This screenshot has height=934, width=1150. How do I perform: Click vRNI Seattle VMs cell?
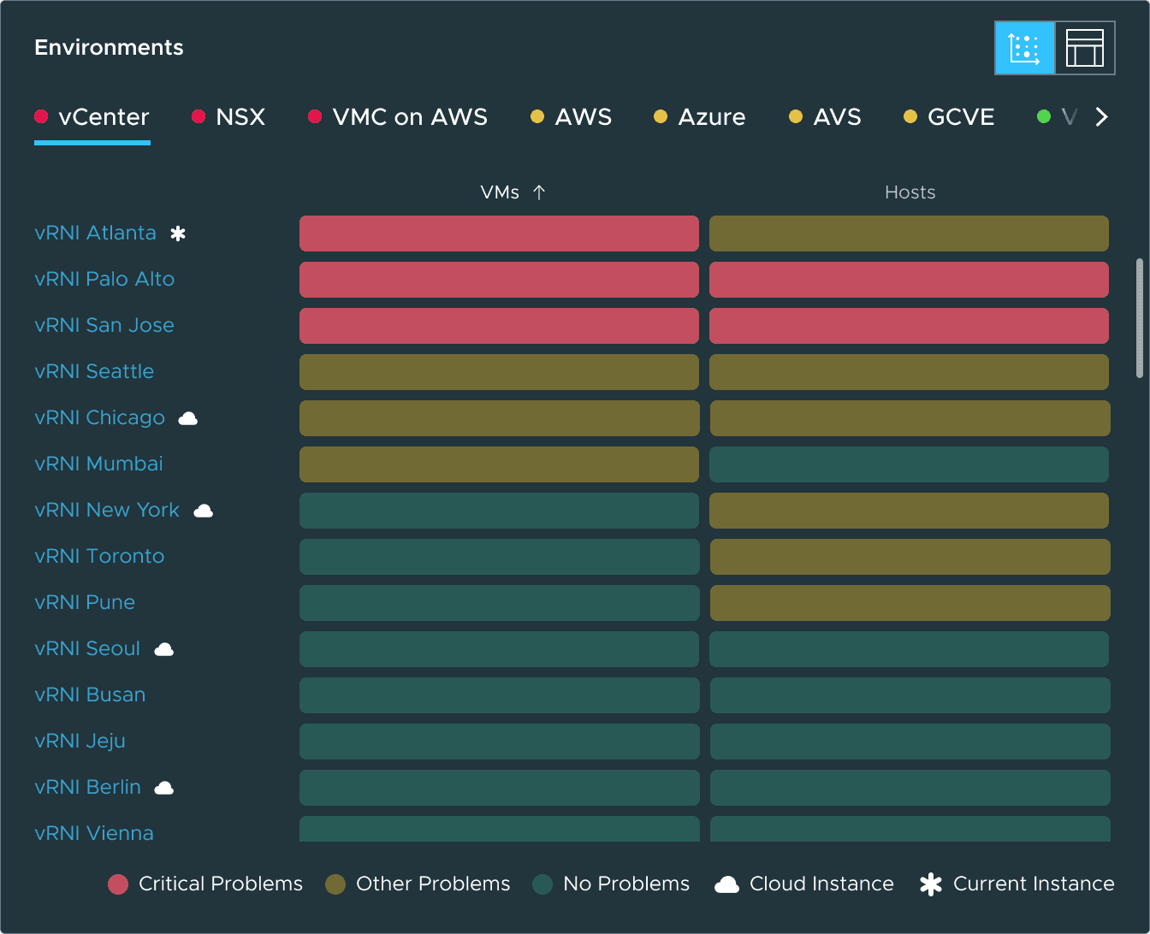(499, 372)
